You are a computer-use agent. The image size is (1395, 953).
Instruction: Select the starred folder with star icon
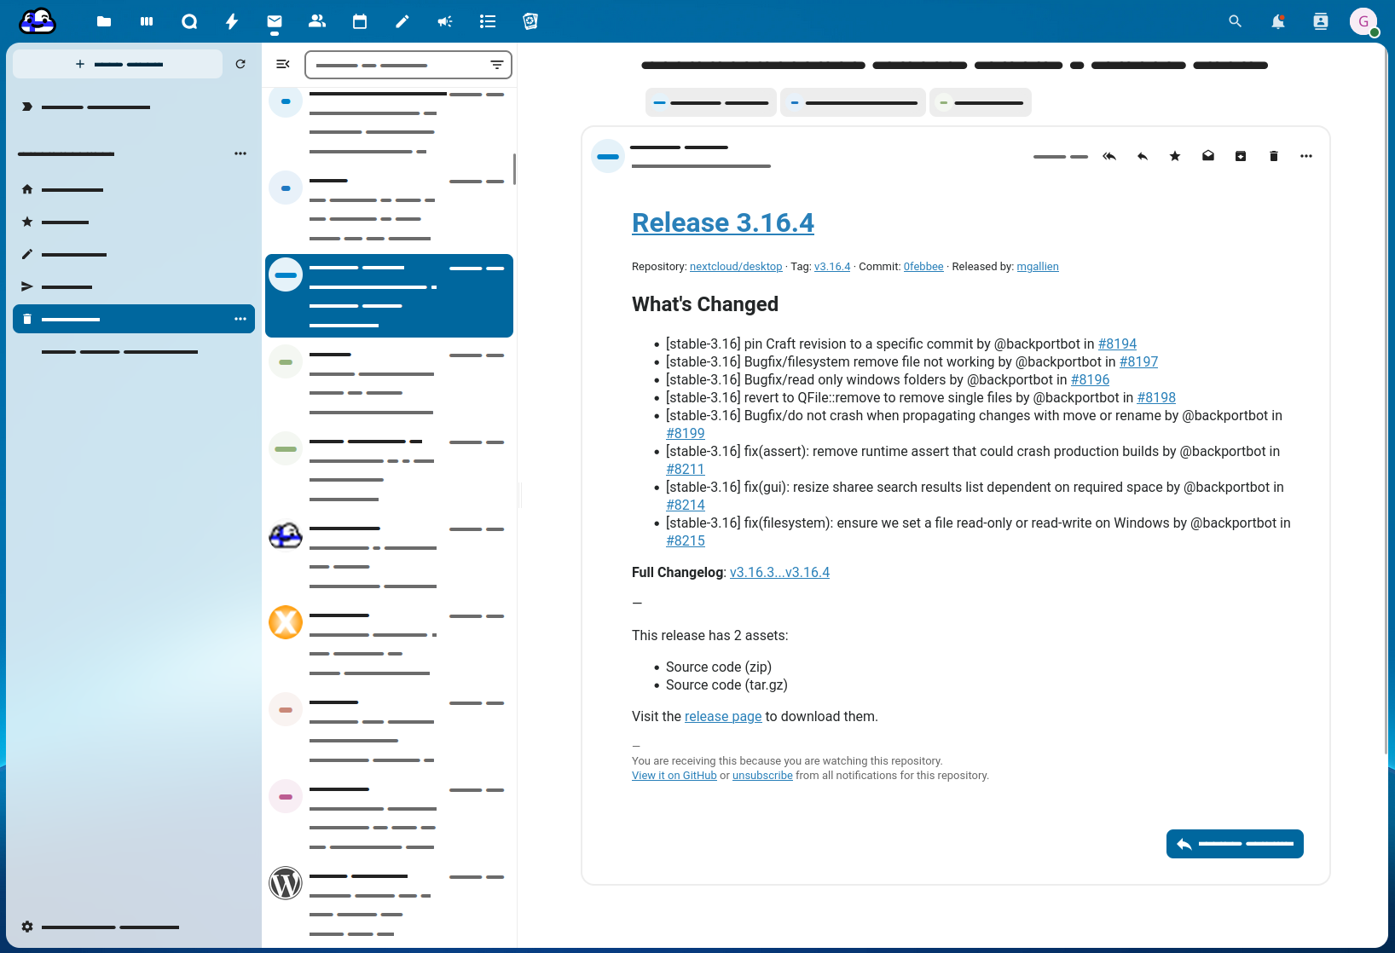[134, 222]
